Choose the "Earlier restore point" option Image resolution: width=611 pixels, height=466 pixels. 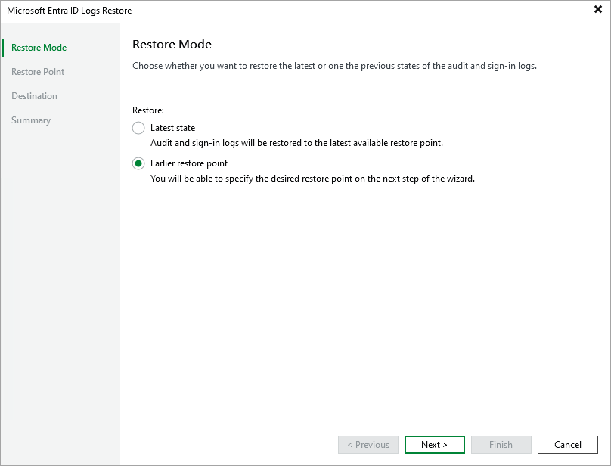(138, 163)
